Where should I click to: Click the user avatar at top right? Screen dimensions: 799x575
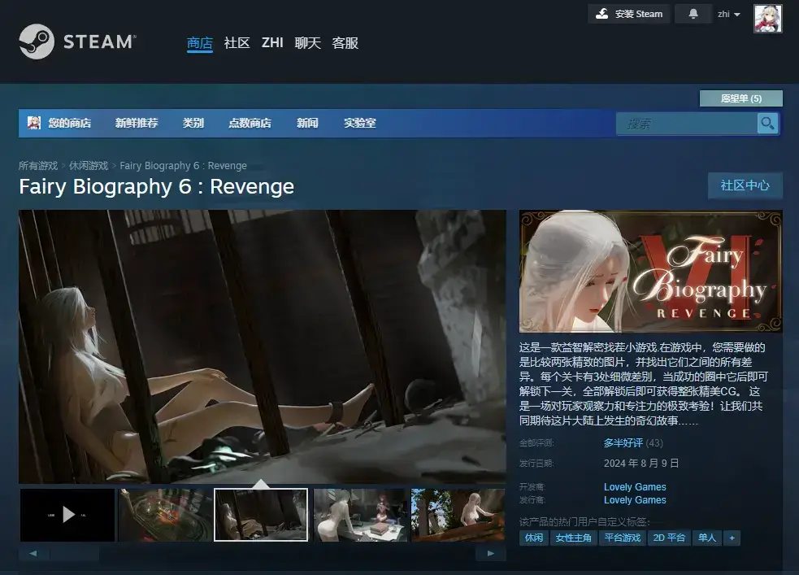click(767, 19)
